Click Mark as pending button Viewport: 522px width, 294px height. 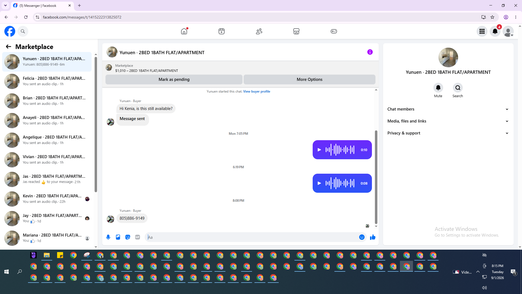[x=174, y=79]
